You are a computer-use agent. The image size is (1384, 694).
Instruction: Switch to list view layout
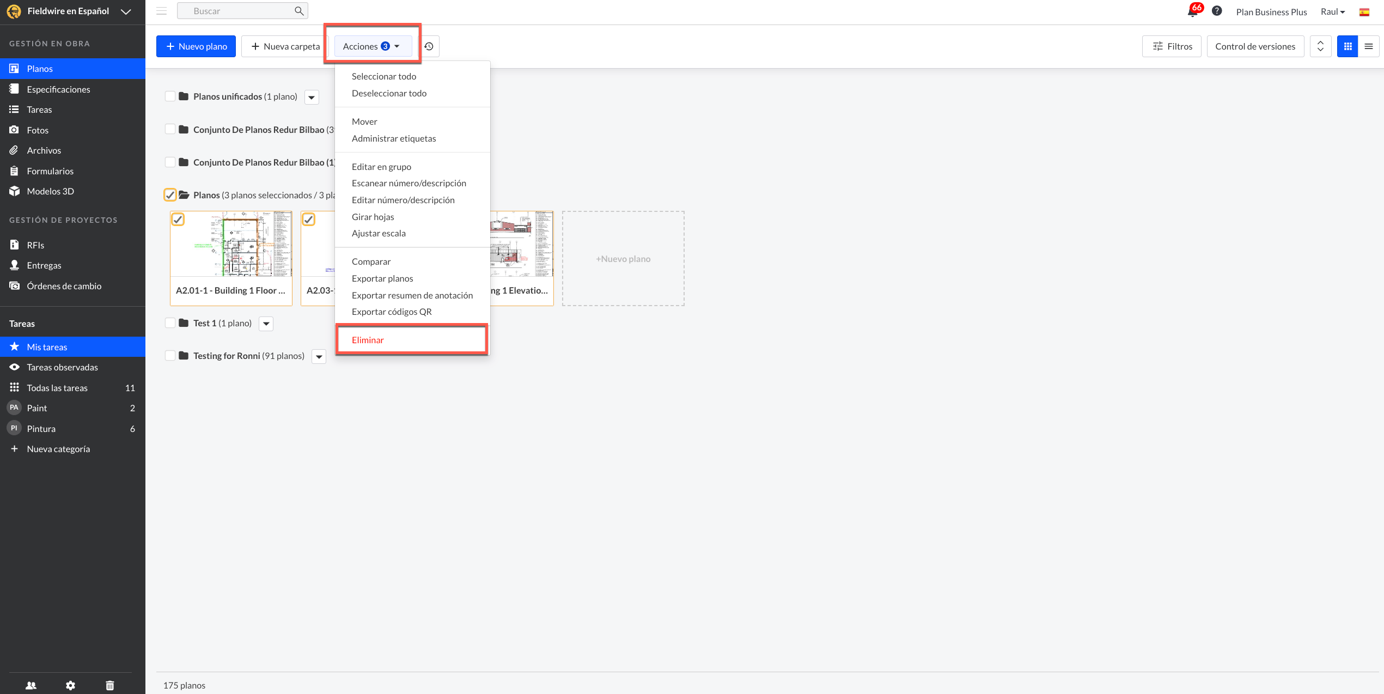click(x=1368, y=46)
